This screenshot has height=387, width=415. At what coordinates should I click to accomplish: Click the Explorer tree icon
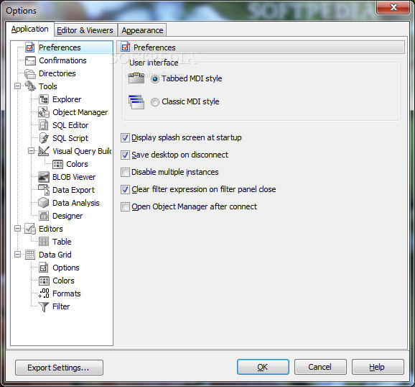44,99
